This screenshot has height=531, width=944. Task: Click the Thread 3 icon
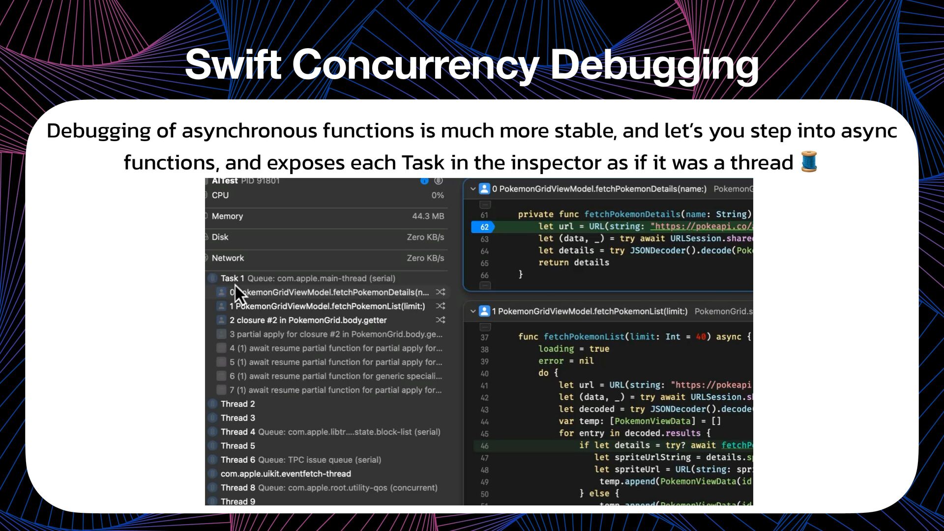[212, 418]
